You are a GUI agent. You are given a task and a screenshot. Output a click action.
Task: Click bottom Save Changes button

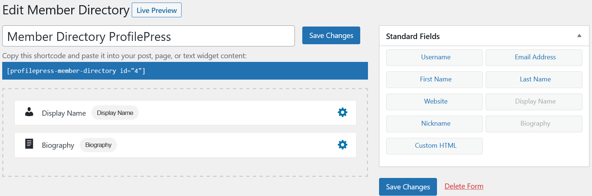click(408, 187)
